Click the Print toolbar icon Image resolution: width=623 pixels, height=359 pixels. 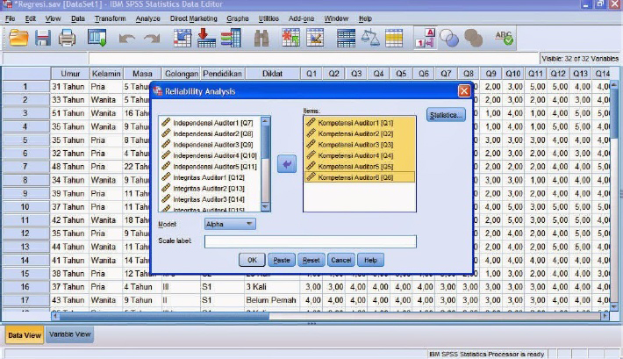point(68,38)
